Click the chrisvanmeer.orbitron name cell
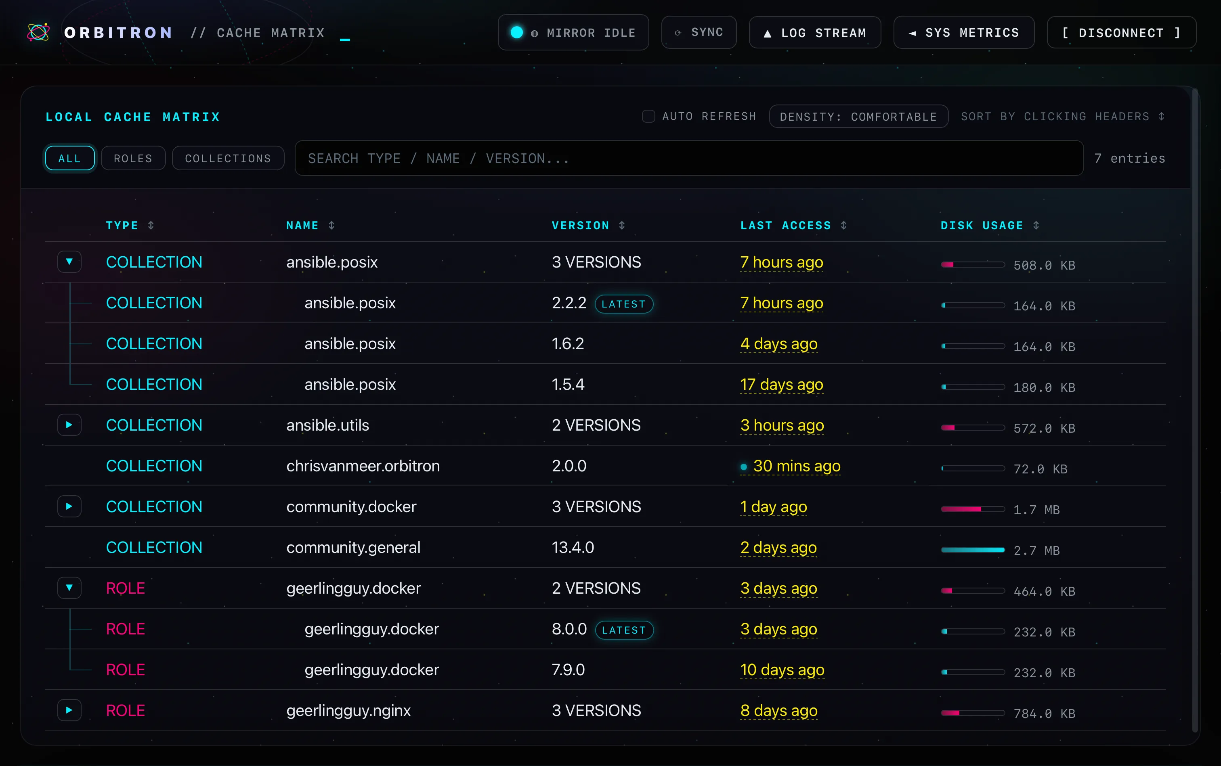The height and width of the screenshot is (766, 1221). pos(363,466)
